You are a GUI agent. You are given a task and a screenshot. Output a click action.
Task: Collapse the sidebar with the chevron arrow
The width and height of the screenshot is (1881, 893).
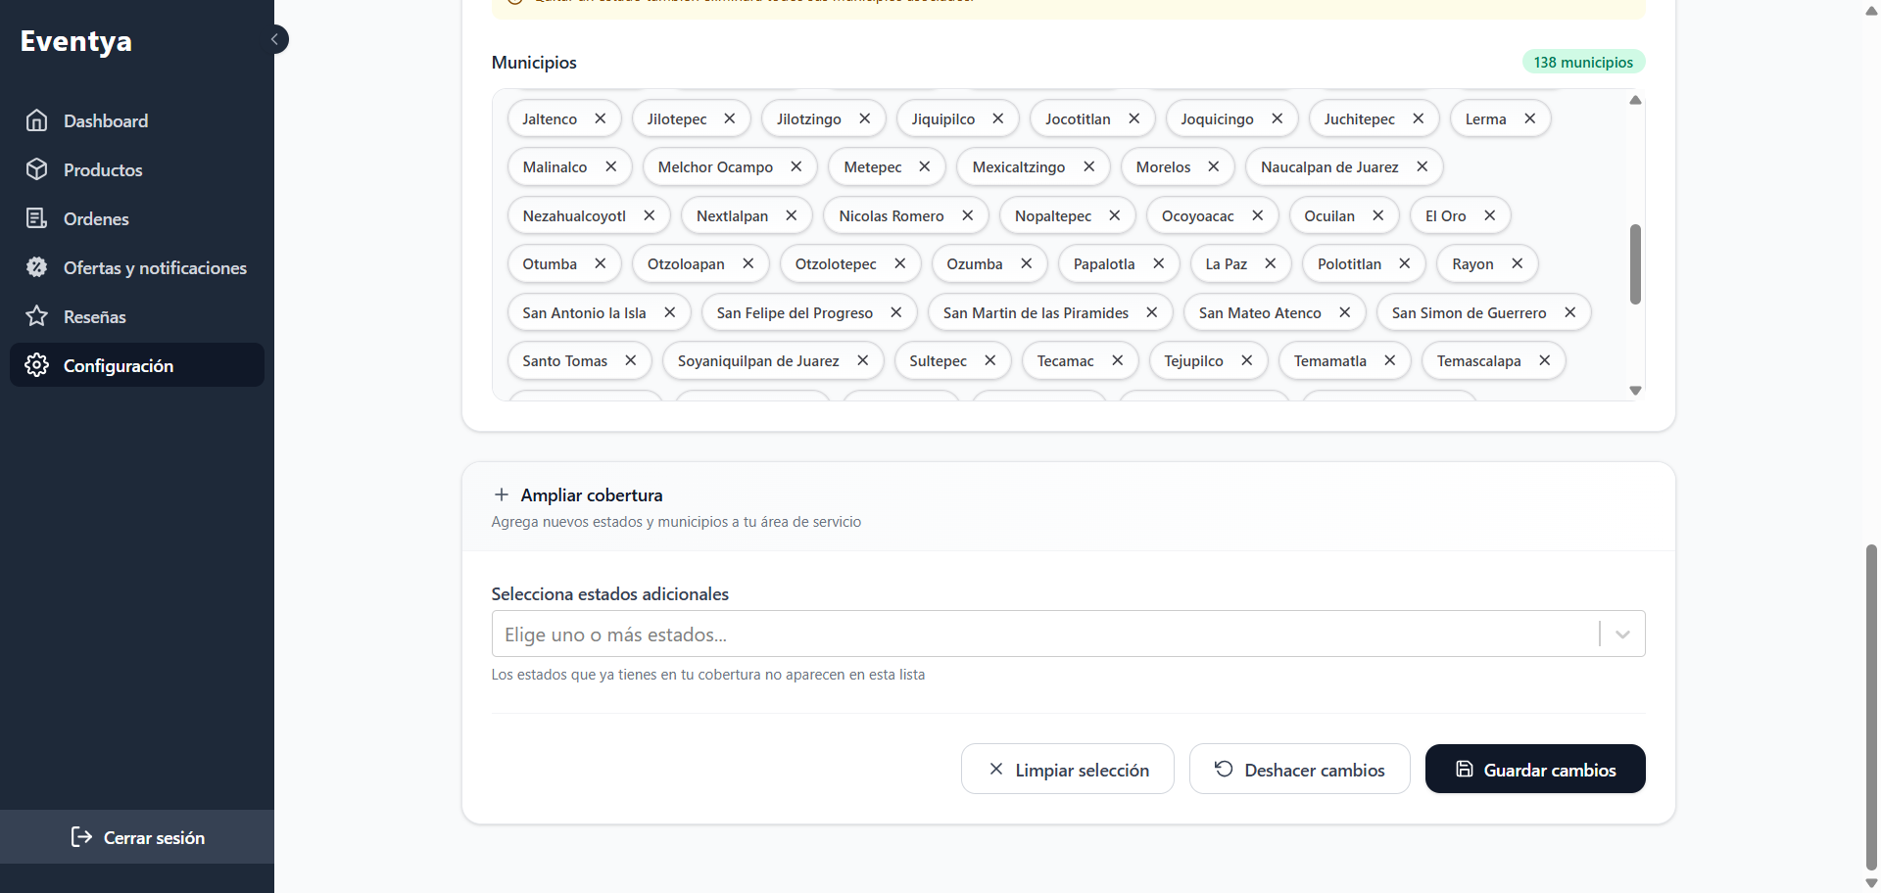tap(275, 39)
